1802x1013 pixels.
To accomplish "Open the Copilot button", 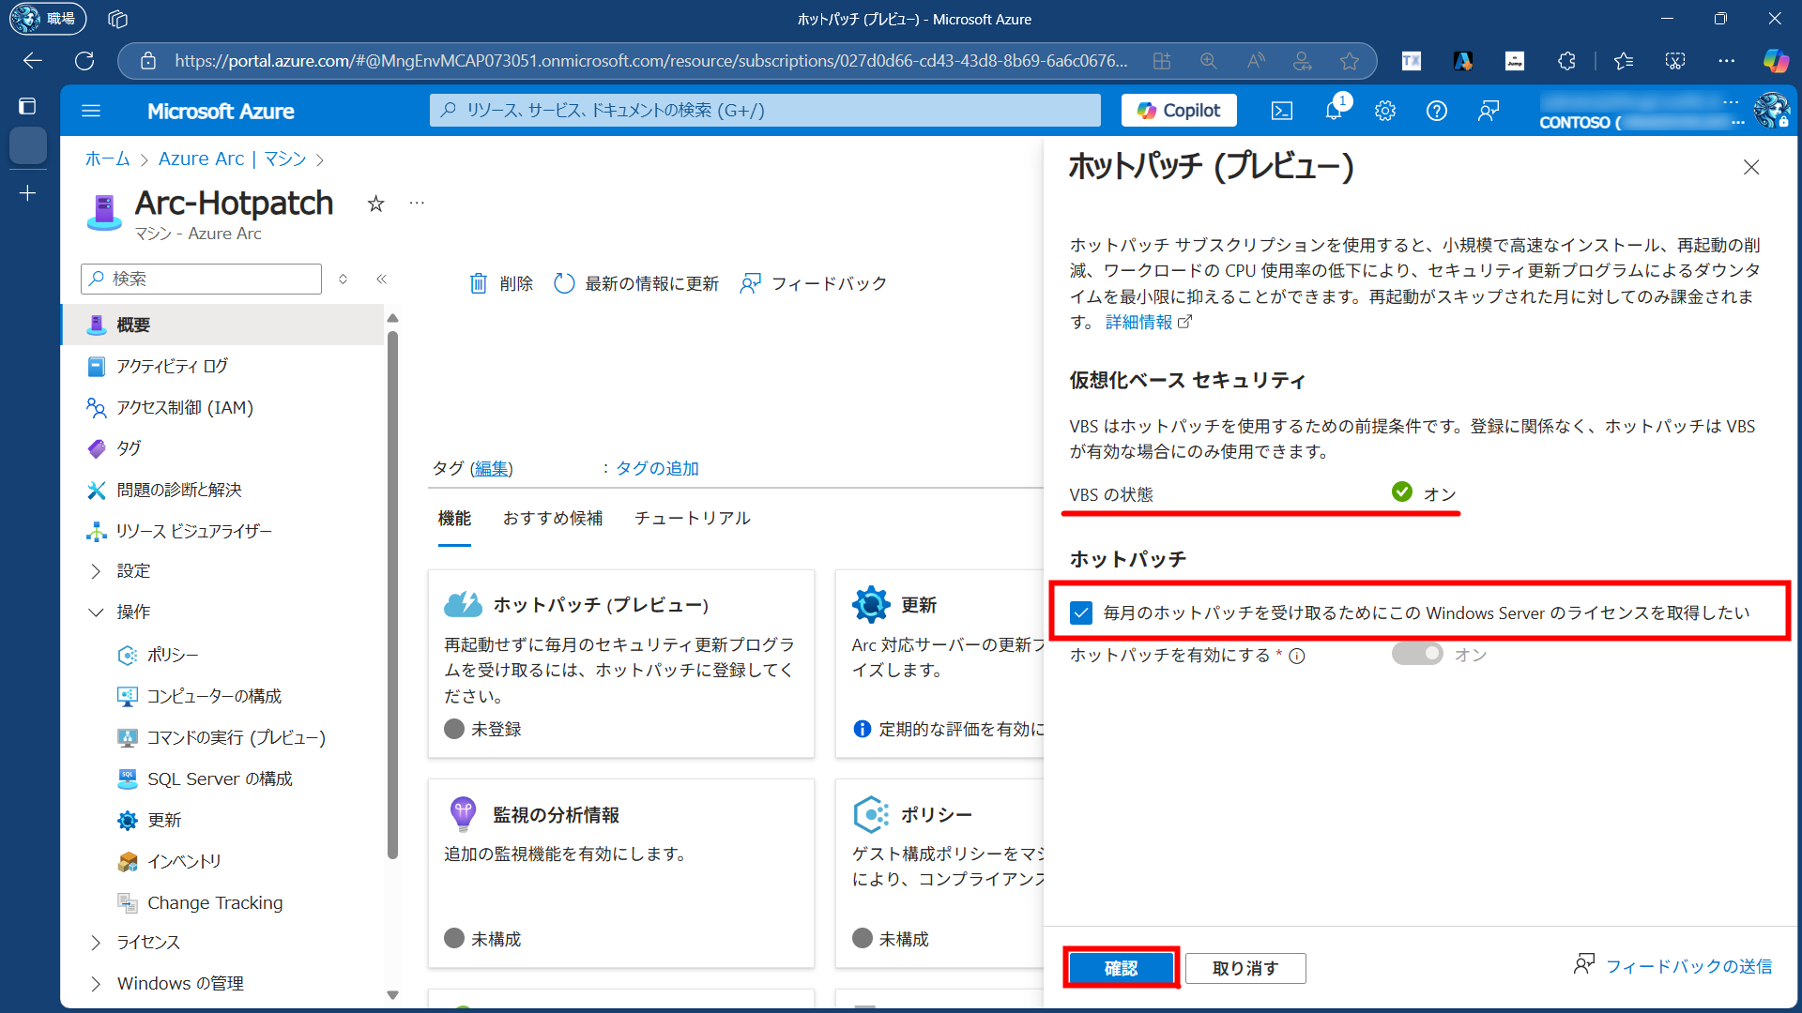I will point(1179,111).
